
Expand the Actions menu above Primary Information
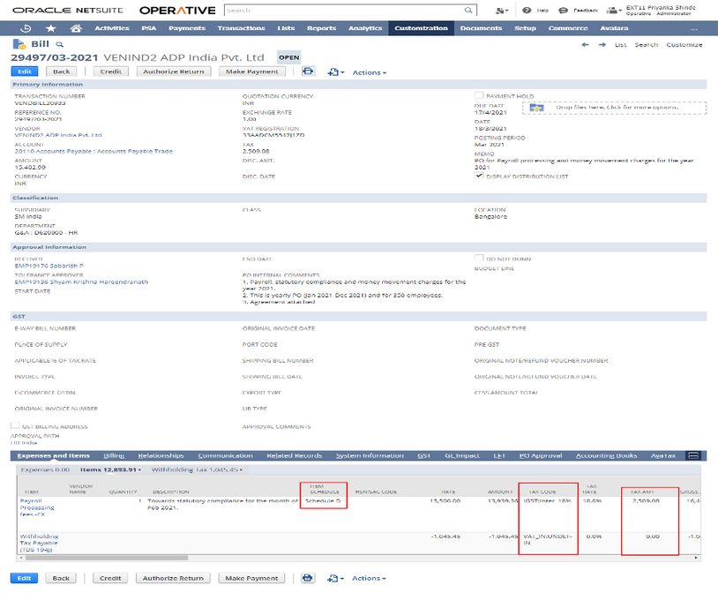coord(369,72)
